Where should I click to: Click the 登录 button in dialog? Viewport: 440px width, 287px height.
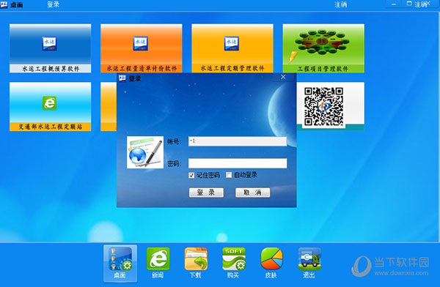tap(206, 193)
